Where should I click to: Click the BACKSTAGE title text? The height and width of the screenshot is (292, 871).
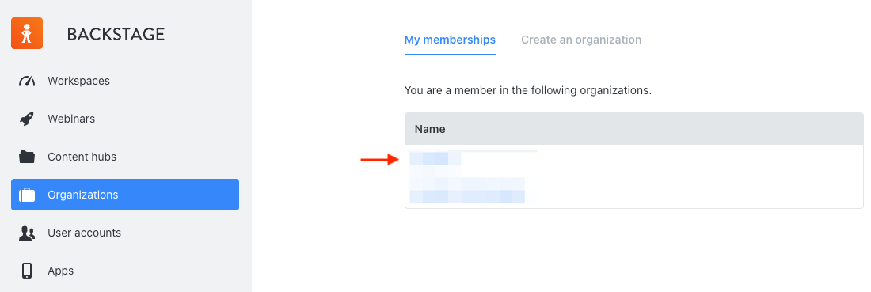116,34
